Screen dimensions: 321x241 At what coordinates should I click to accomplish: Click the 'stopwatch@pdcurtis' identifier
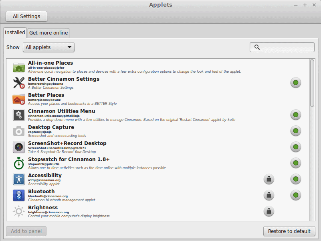[x=44, y=164]
